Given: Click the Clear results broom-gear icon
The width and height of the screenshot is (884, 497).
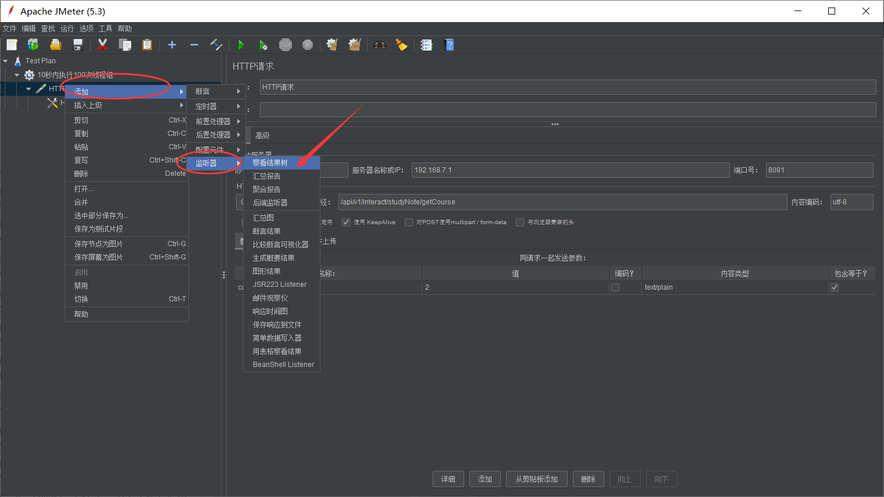Looking at the screenshot, I should click(x=332, y=45).
